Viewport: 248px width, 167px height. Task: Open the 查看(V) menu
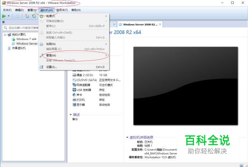click(32, 10)
